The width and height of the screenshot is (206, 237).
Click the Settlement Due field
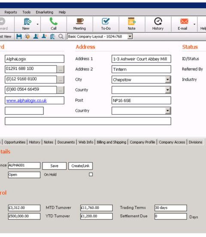tap(171, 216)
